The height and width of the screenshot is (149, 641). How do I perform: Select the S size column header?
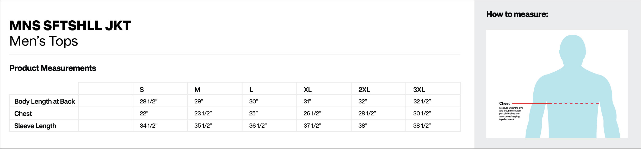tap(142, 90)
